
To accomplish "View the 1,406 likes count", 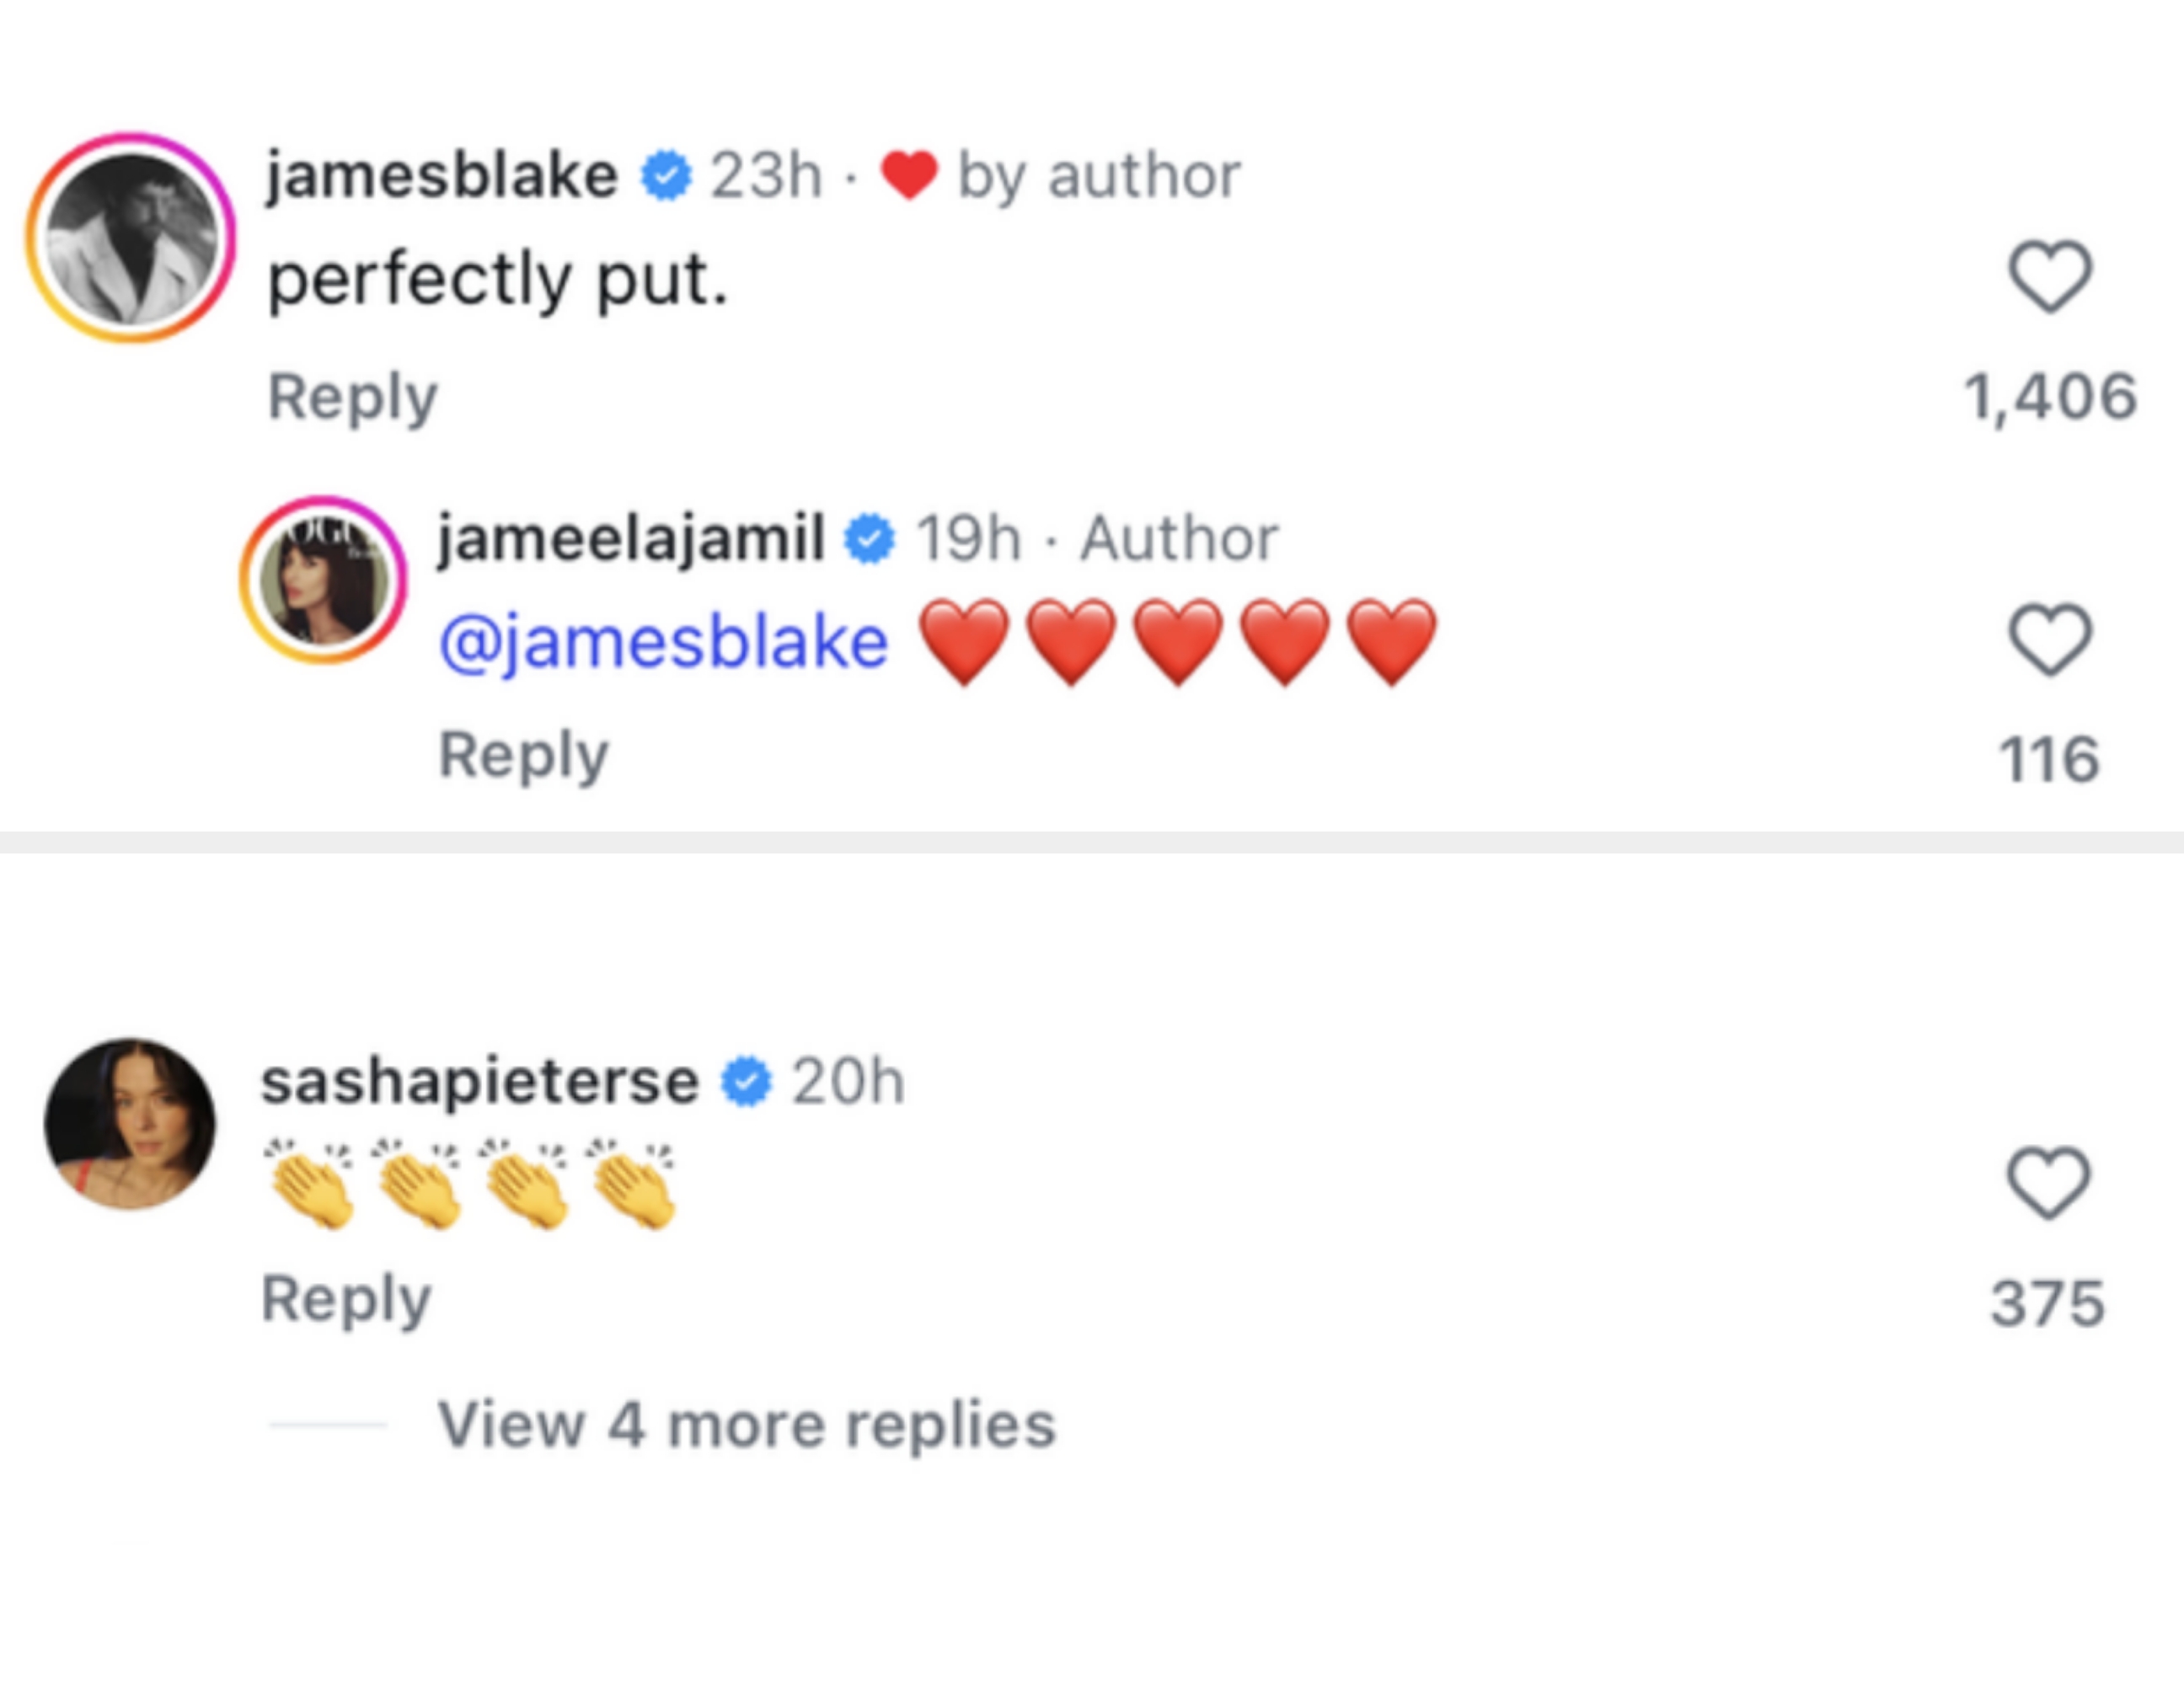I will point(2050,397).
